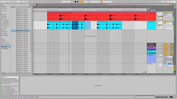Arm the red drum track
Image resolution: width=177 pixels, height=99 pixels.
171,13
